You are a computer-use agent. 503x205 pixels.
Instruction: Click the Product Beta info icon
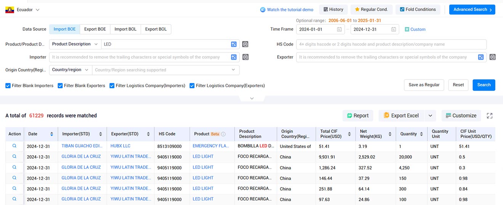(x=223, y=134)
